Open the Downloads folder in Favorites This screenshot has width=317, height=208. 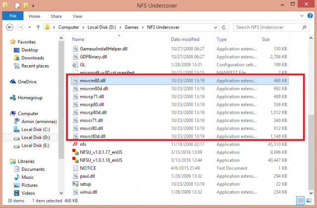(x=32, y=58)
